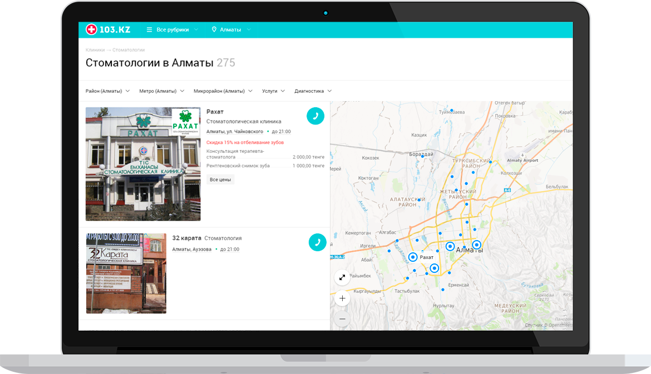Click the Алматы, Ауэзова address
The width and height of the screenshot is (651, 374).
point(192,249)
